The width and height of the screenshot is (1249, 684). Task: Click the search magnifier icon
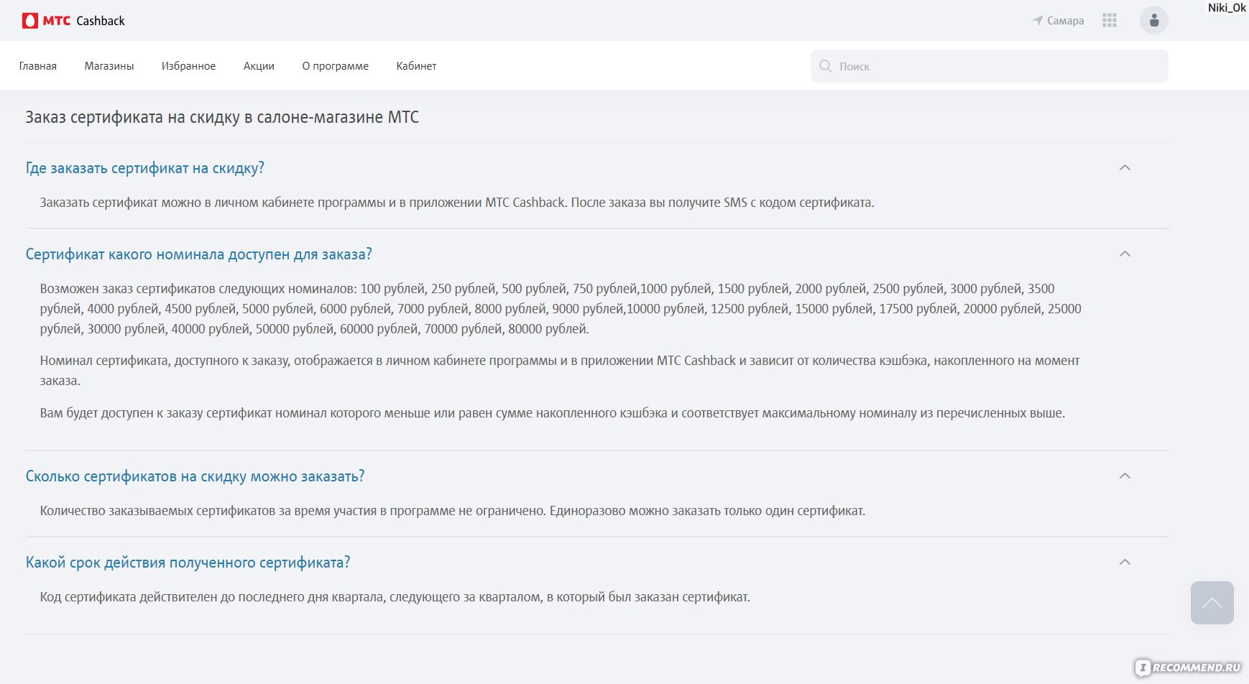[826, 66]
